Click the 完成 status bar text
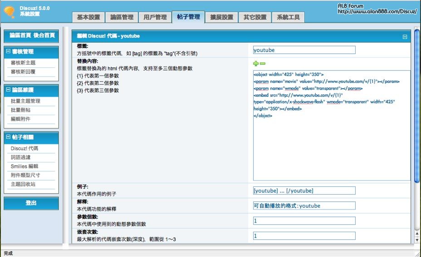Screen dimensions: 421x257 click(x=8, y=253)
